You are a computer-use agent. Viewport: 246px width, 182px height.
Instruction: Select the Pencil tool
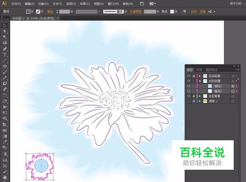(x=5, y=78)
